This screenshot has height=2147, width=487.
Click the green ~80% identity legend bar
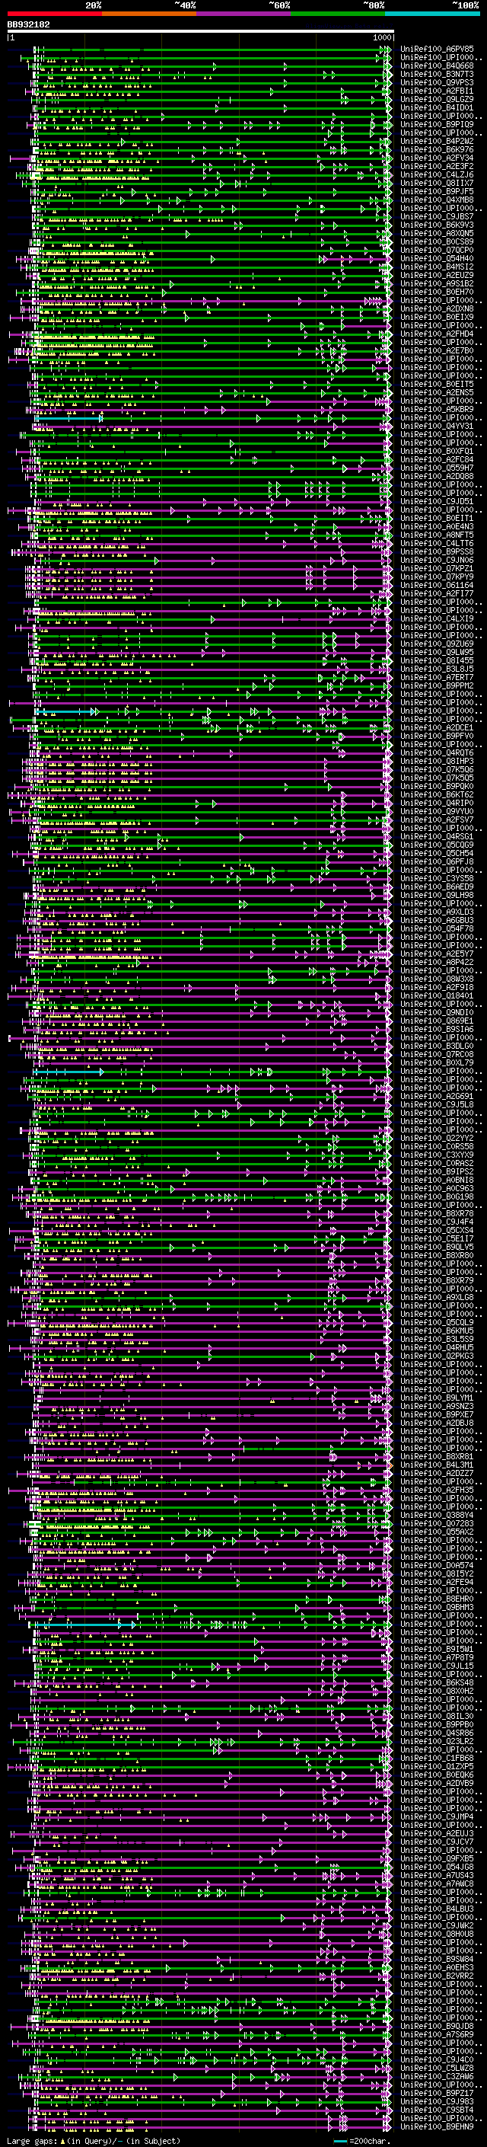point(338,14)
